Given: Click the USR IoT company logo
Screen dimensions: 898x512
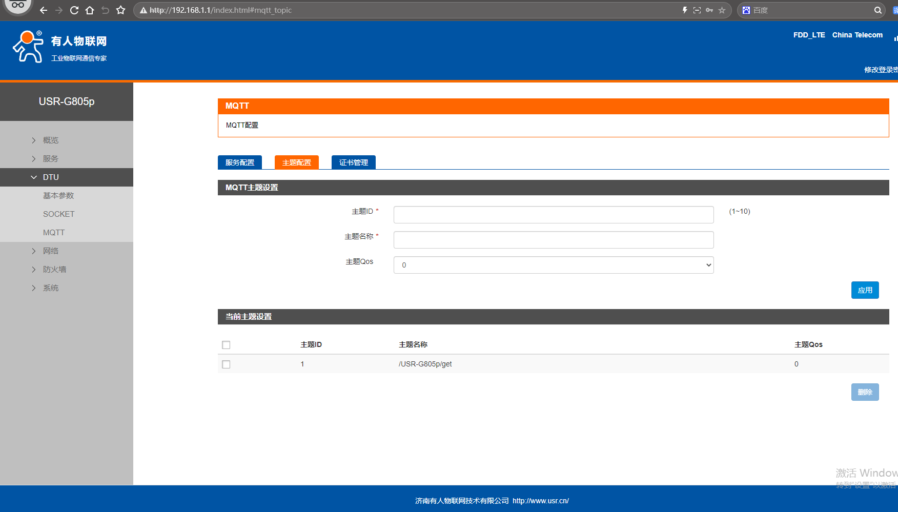Looking at the screenshot, I should point(59,47).
